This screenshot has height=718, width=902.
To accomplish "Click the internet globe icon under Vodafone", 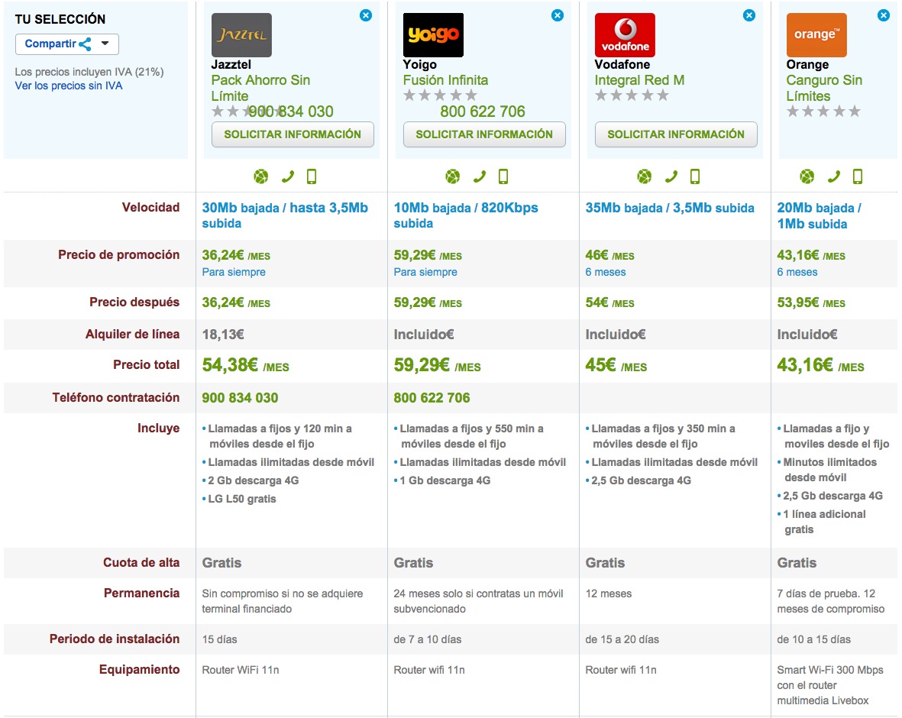I will [x=645, y=176].
